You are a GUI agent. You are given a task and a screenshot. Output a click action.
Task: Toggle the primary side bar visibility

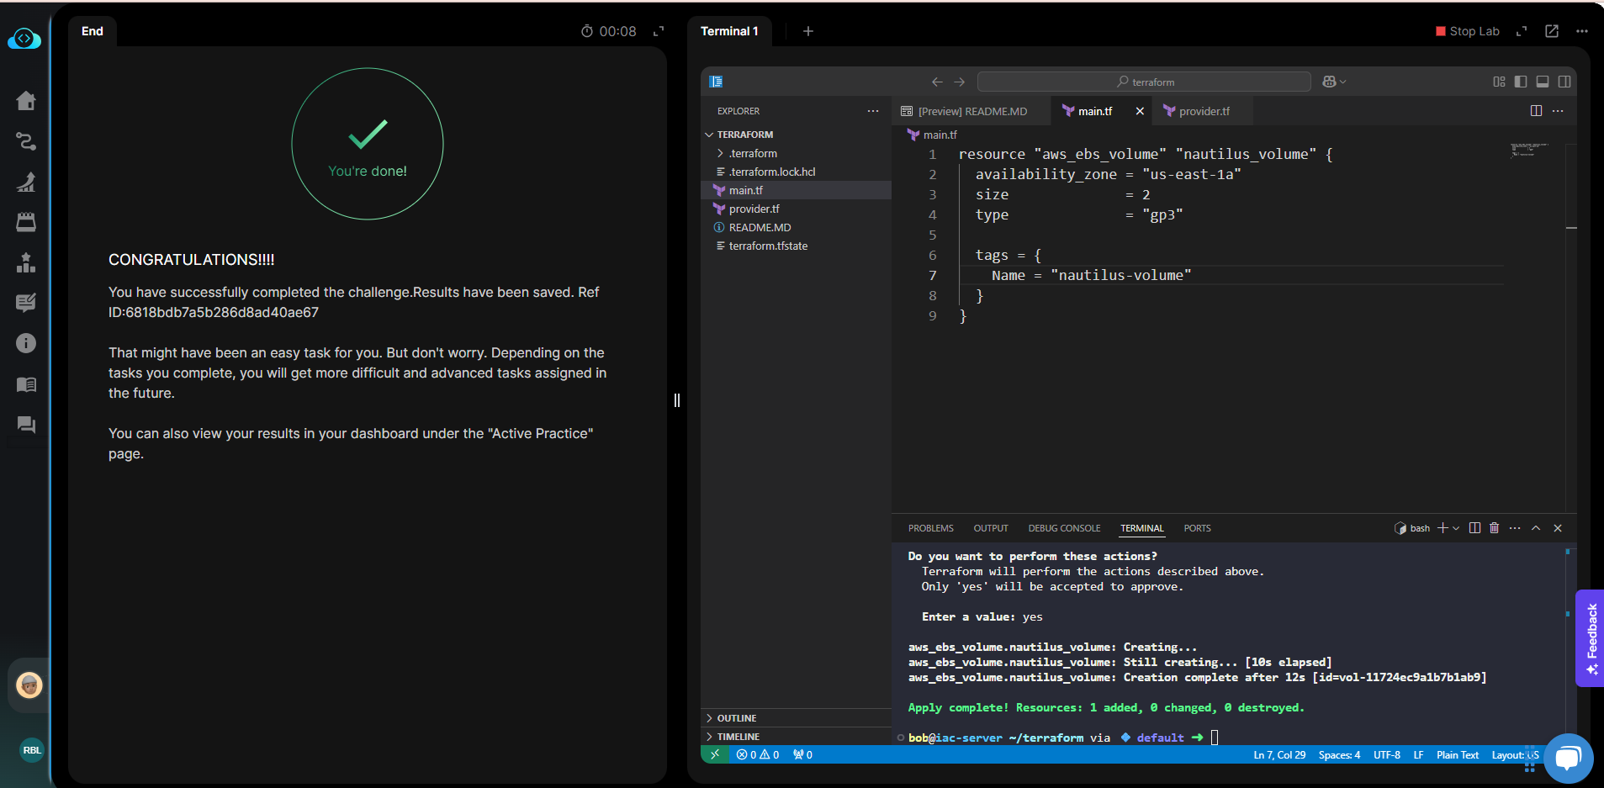(x=1521, y=82)
